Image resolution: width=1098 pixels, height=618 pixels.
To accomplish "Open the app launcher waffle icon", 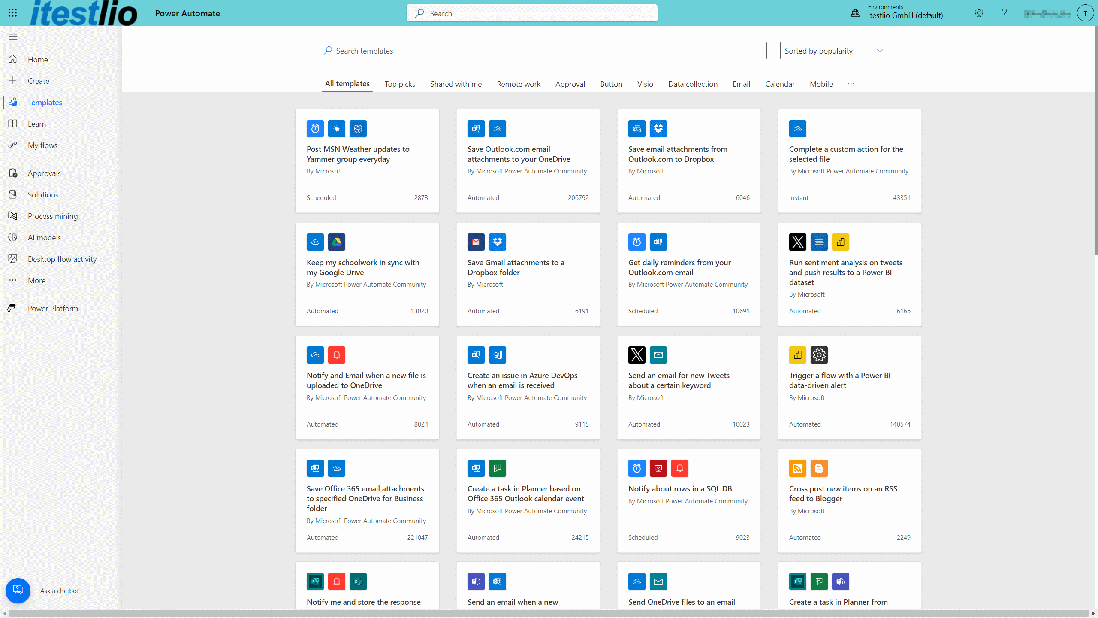I will tap(12, 13).
